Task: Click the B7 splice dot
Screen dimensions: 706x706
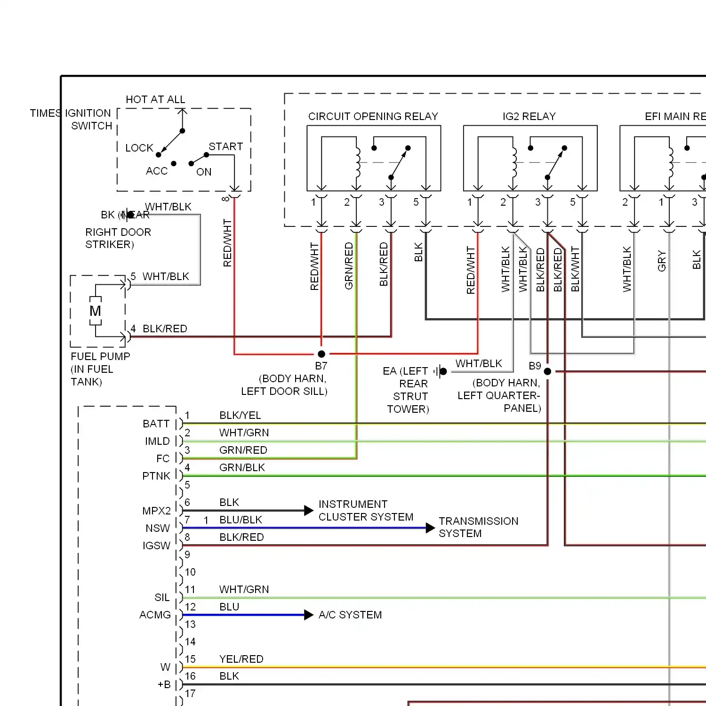Action: point(321,354)
